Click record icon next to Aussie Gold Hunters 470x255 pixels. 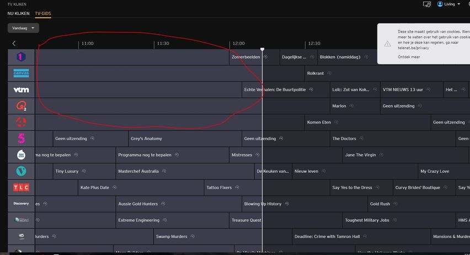[163, 204]
